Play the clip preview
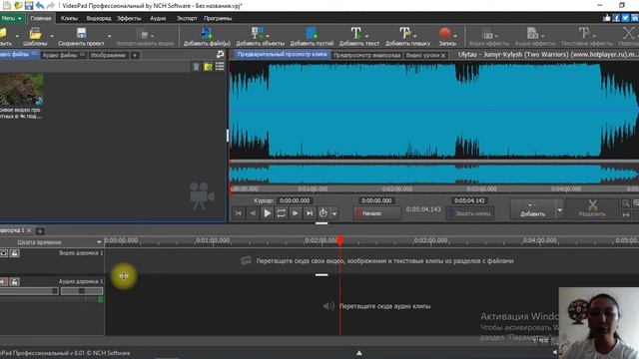This screenshot has height=359, width=639. [267, 212]
